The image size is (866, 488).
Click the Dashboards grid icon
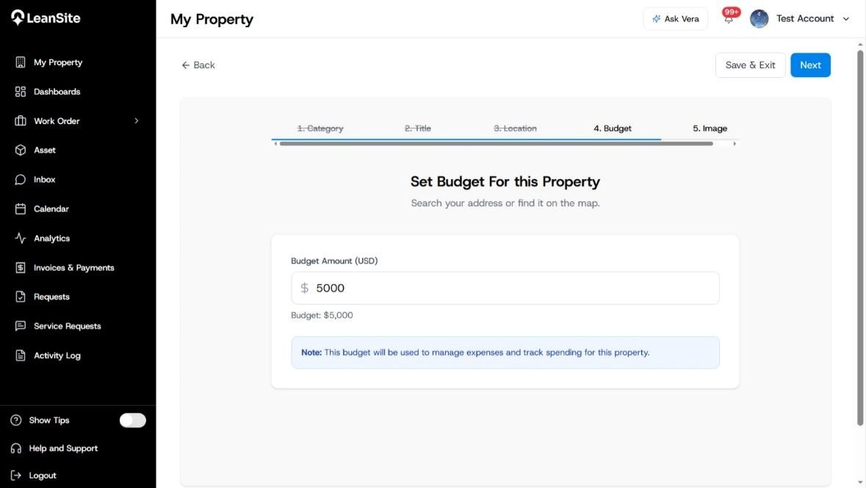21,92
